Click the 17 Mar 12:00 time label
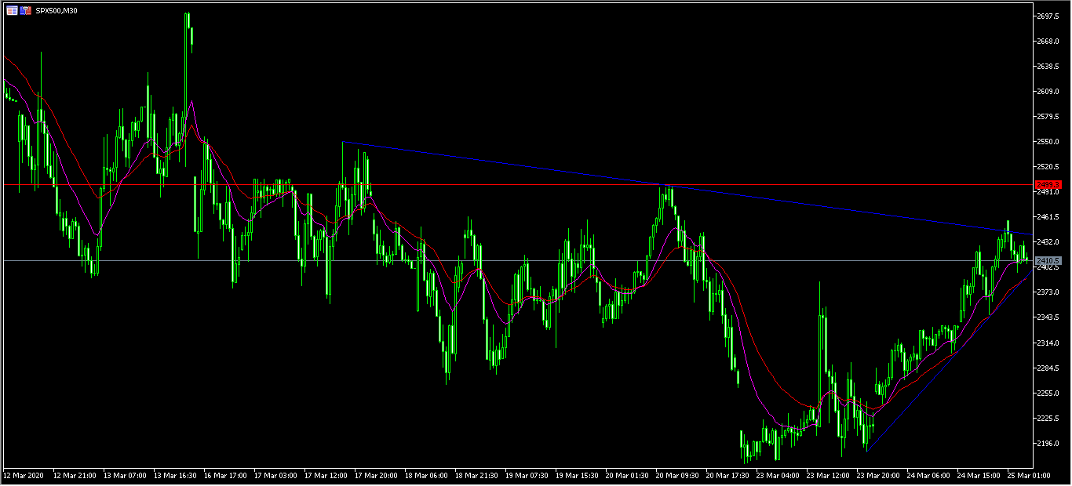Image resolution: width=1072 pixels, height=486 pixels. (326, 475)
